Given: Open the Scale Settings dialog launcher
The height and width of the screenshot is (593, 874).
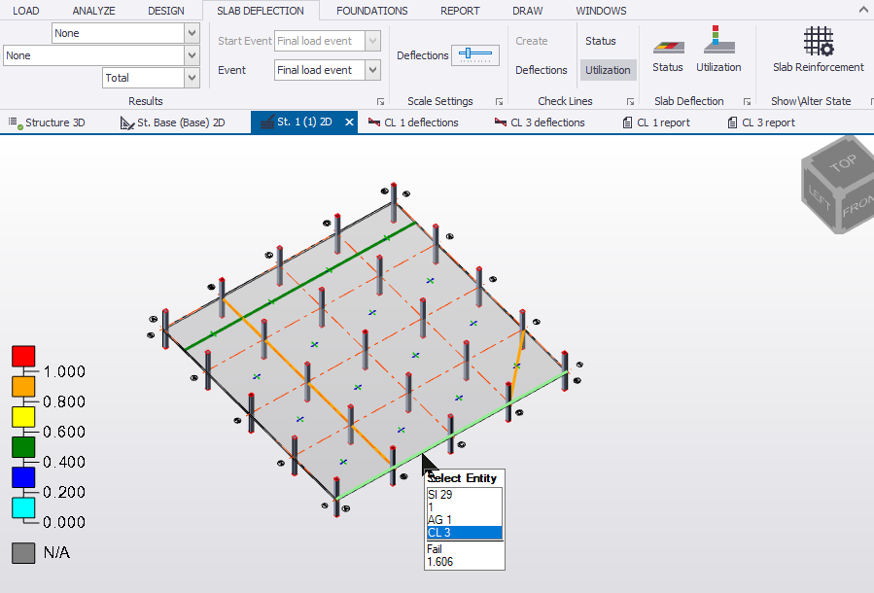Looking at the screenshot, I should [499, 101].
